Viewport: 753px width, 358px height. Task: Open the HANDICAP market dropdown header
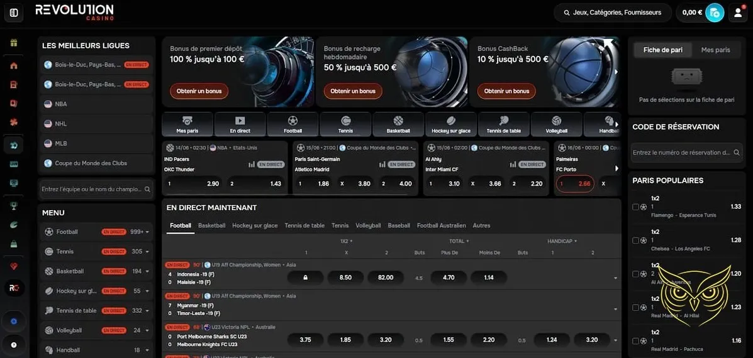point(562,241)
